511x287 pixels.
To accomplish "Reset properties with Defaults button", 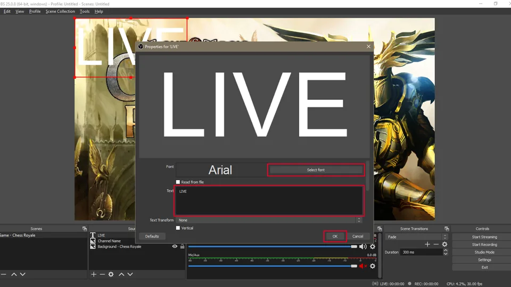I will click(152, 236).
